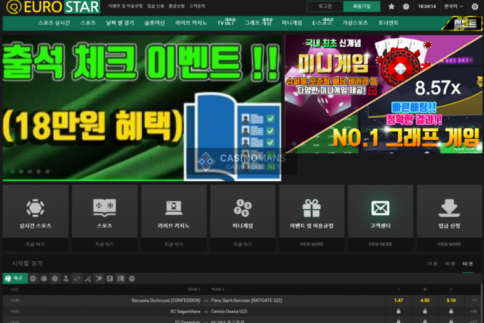
Task: Select the 축구 sport tab
Action: click(x=14, y=278)
